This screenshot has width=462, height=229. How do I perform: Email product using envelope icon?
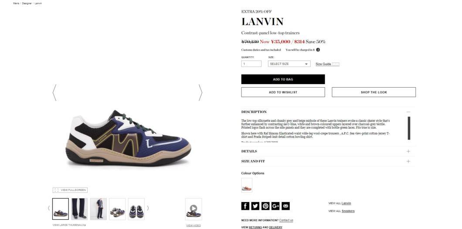point(285,206)
